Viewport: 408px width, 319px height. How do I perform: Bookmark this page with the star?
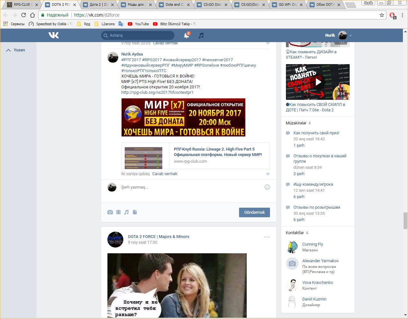[x=382, y=15]
